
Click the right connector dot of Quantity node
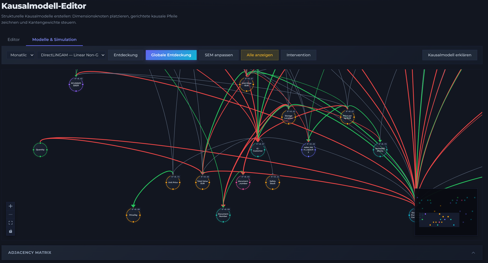[47, 150]
